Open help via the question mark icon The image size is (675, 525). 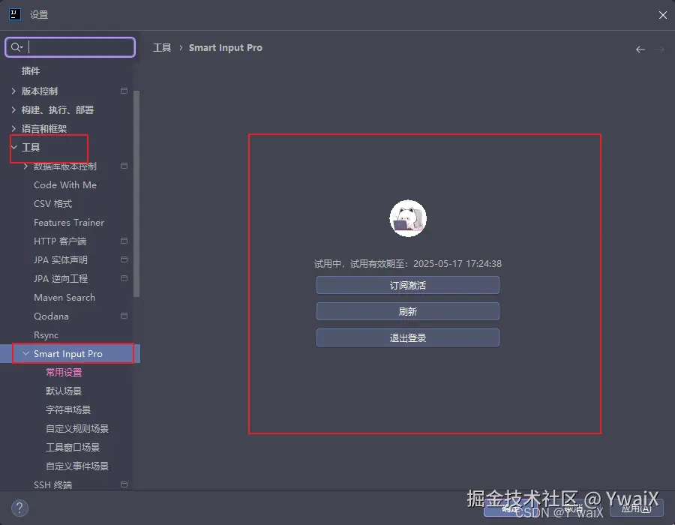pos(19,508)
